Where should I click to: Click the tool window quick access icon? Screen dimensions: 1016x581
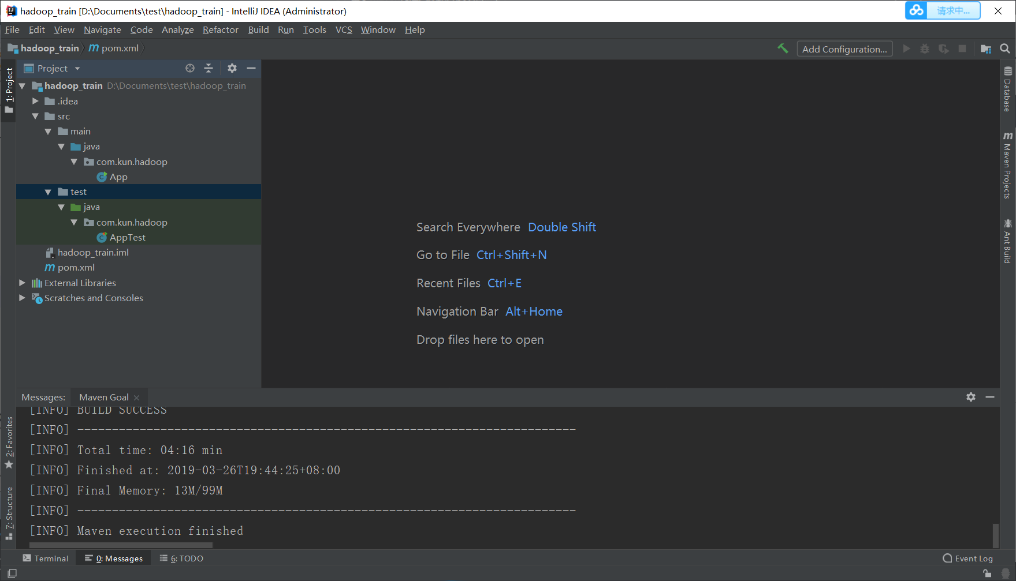12,573
